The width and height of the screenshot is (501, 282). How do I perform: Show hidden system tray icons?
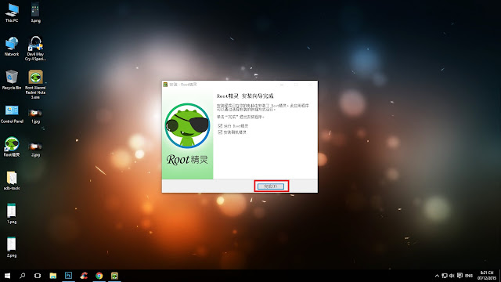pyautogui.click(x=437, y=276)
